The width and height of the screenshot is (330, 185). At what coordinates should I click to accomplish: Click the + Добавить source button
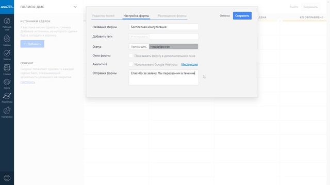[32, 44]
